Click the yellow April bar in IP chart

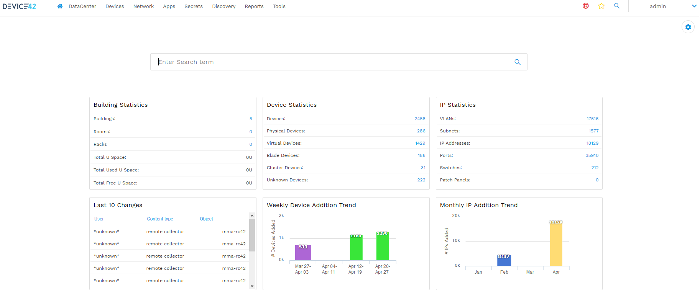pos(556,244)
